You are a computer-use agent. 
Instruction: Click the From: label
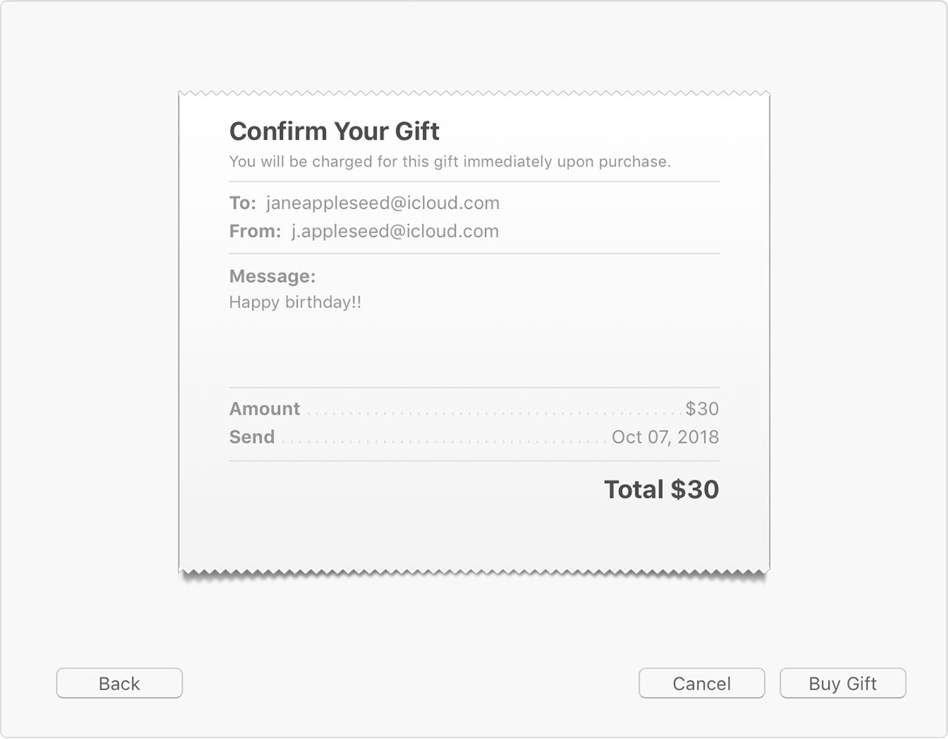(x=256, y=231)
